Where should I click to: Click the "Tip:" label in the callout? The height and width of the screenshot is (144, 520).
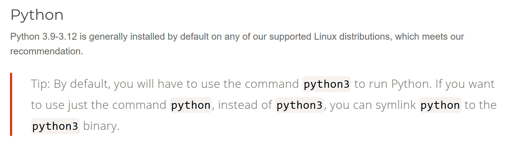click(41, 84)
